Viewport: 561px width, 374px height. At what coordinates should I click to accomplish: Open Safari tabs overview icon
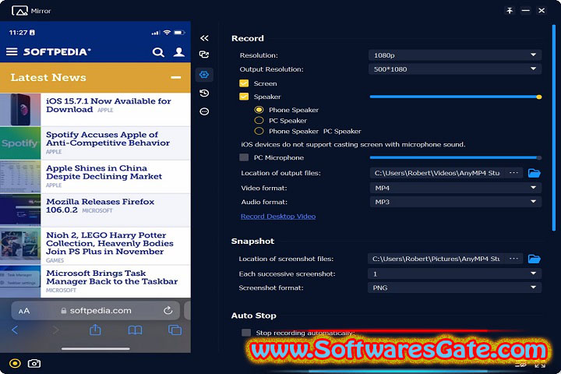(175, 330)
